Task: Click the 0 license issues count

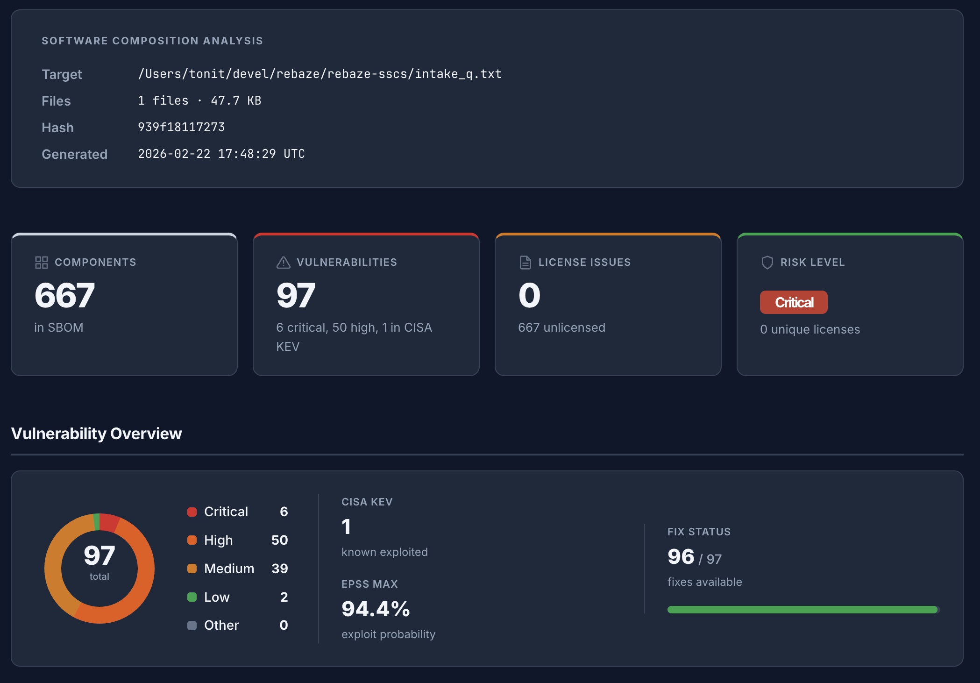Action: tap(529, 295)
